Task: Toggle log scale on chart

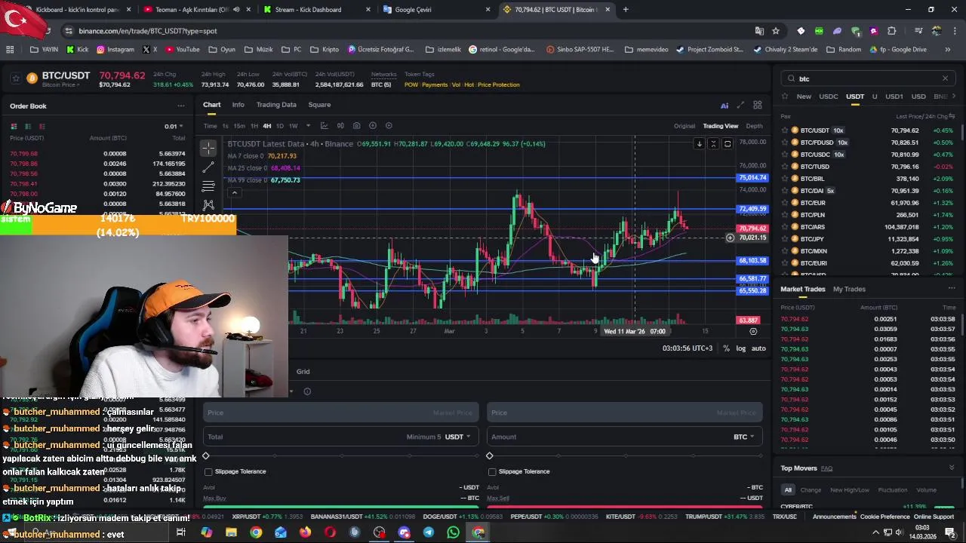Action: coord(741,348)
